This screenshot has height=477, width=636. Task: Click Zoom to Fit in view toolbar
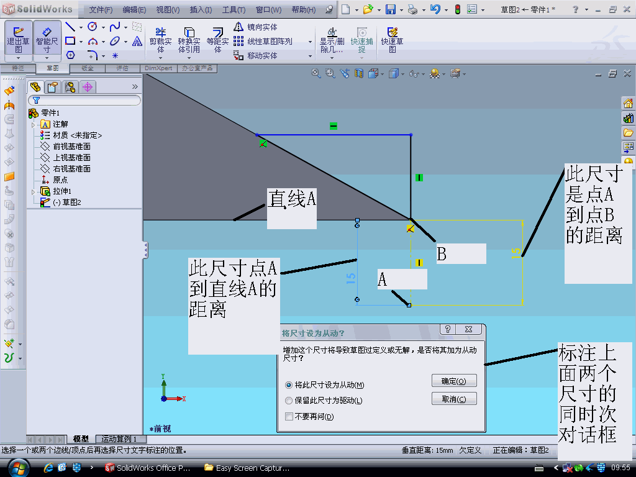[x=316, y=73]
